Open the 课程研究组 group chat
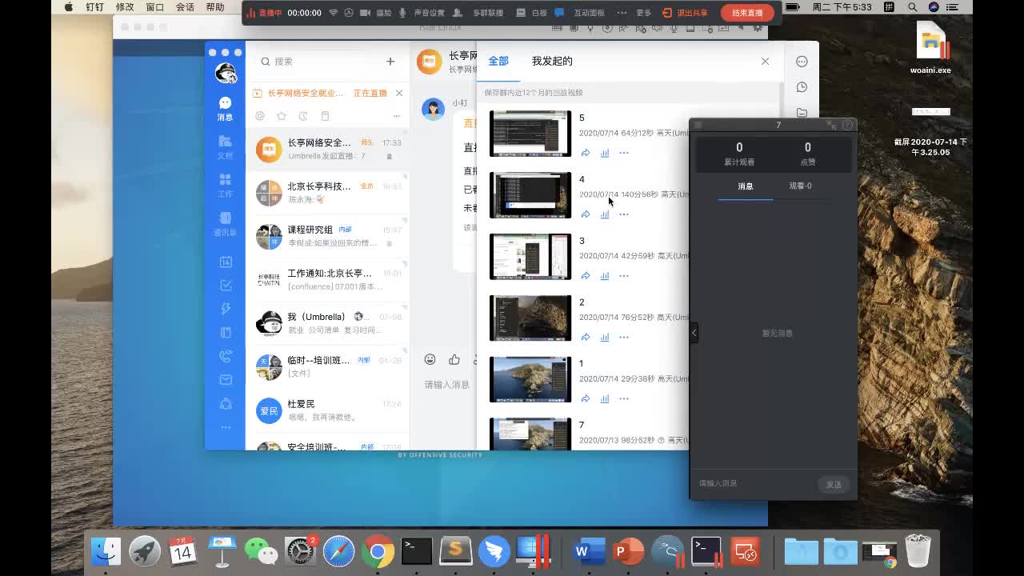The image size is (1024, 576). coord(328,236)
